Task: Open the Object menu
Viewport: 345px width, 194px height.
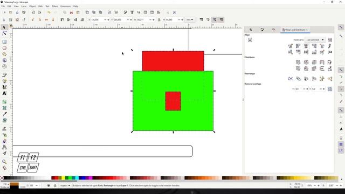Action: pos(32,6)
